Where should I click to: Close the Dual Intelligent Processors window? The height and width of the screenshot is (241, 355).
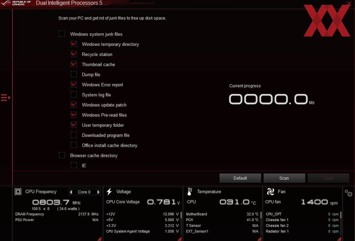tap(349, 3)
